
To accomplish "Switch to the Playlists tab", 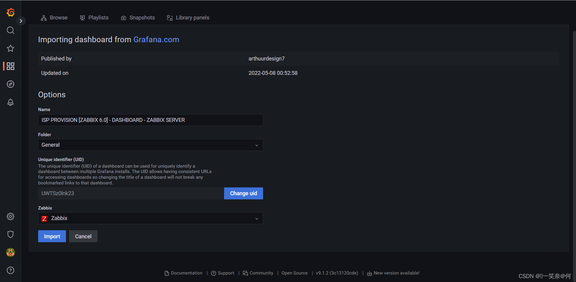I will point(94,18).
